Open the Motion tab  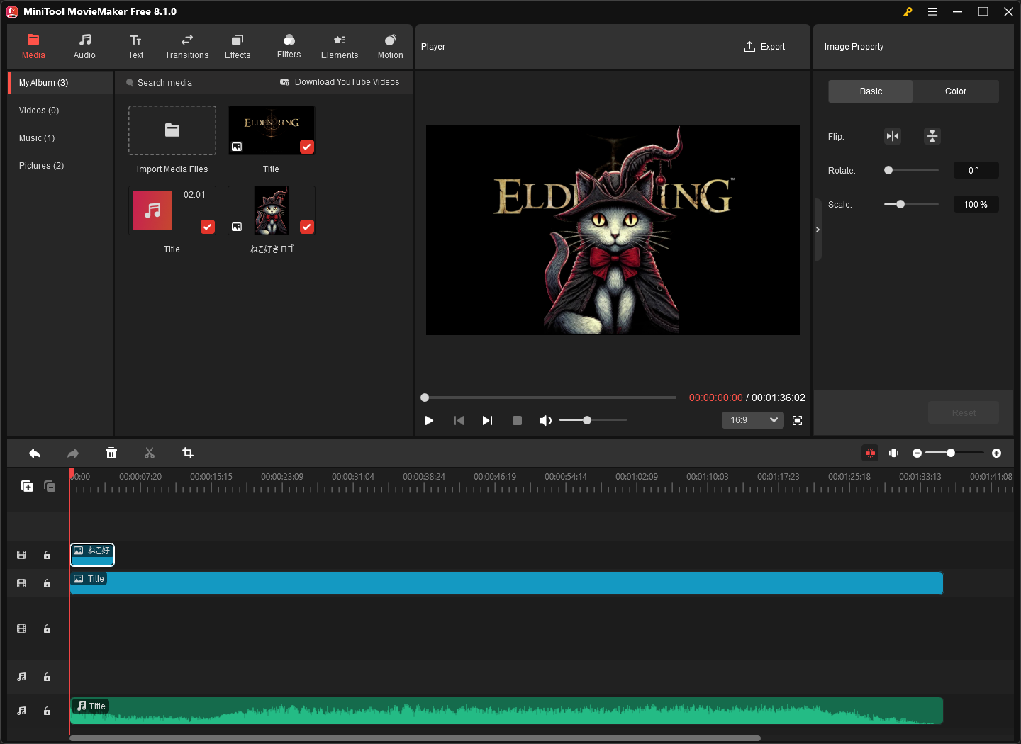pyautogui.click(x=390, y=47)
